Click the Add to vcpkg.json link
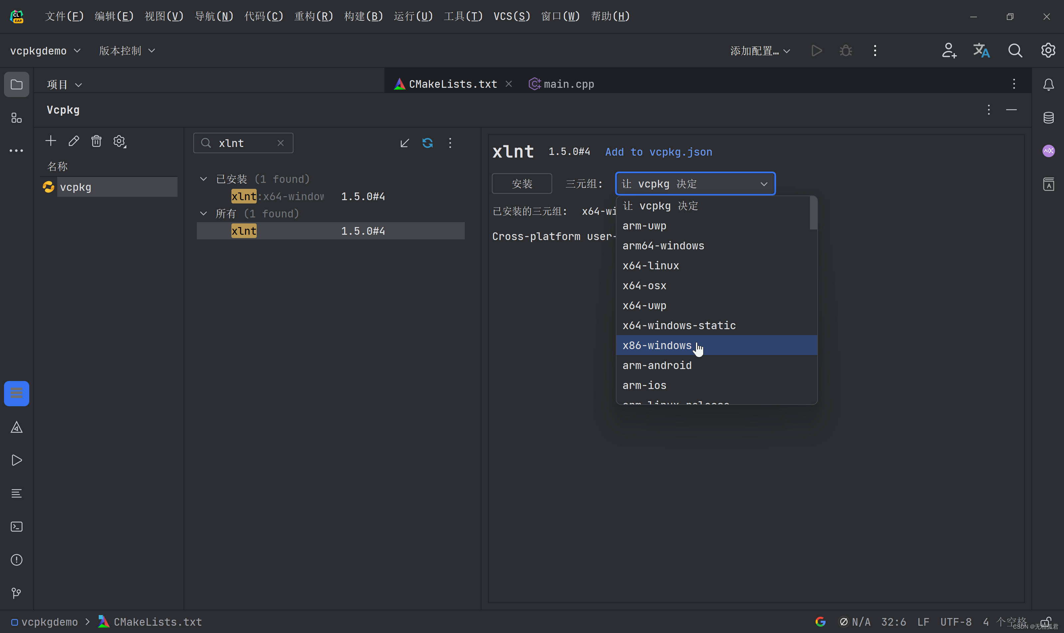This screenshot has width=1064, height=633. [x=659, y=152]
